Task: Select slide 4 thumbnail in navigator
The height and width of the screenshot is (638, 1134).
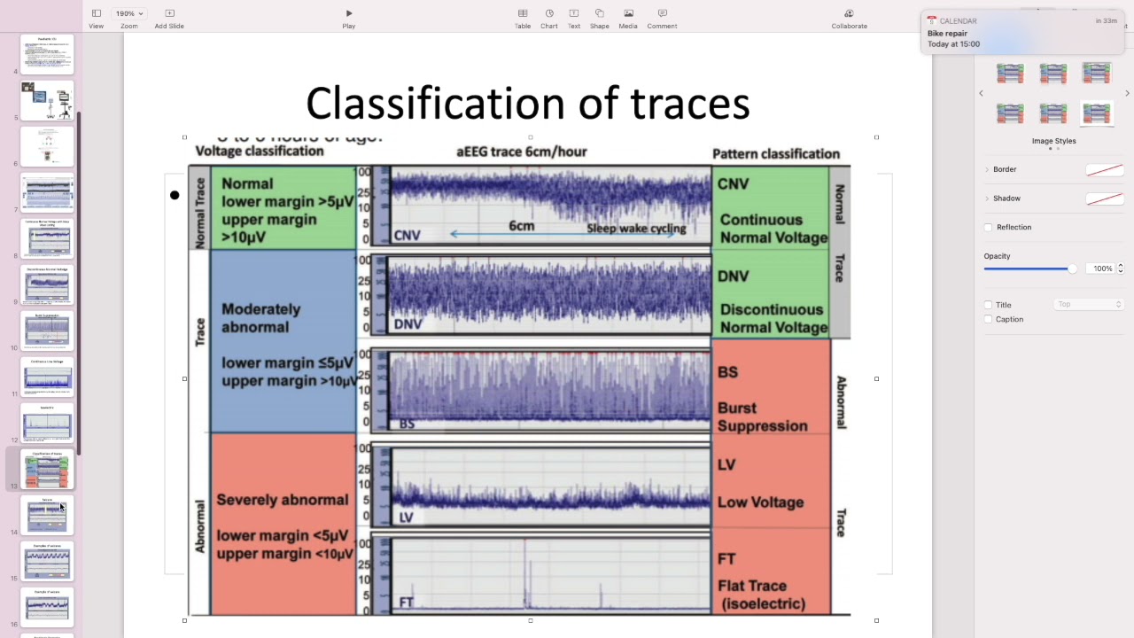Action: [x=47, y=54]
